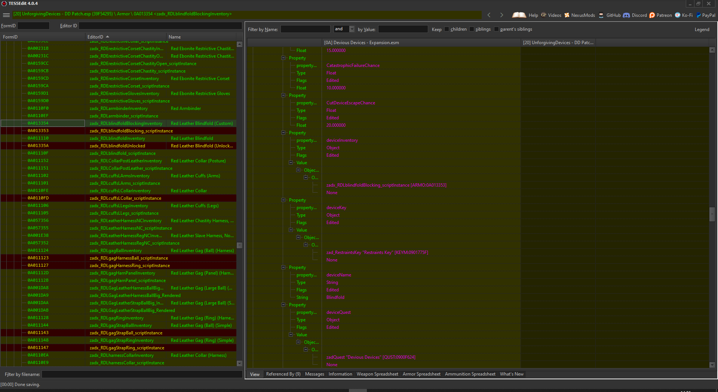This screenshot has width=718, height=392.
Task: Select record zadx_RDLblindfoldBlocking_scriptInstance
Action: pos(119,131)
